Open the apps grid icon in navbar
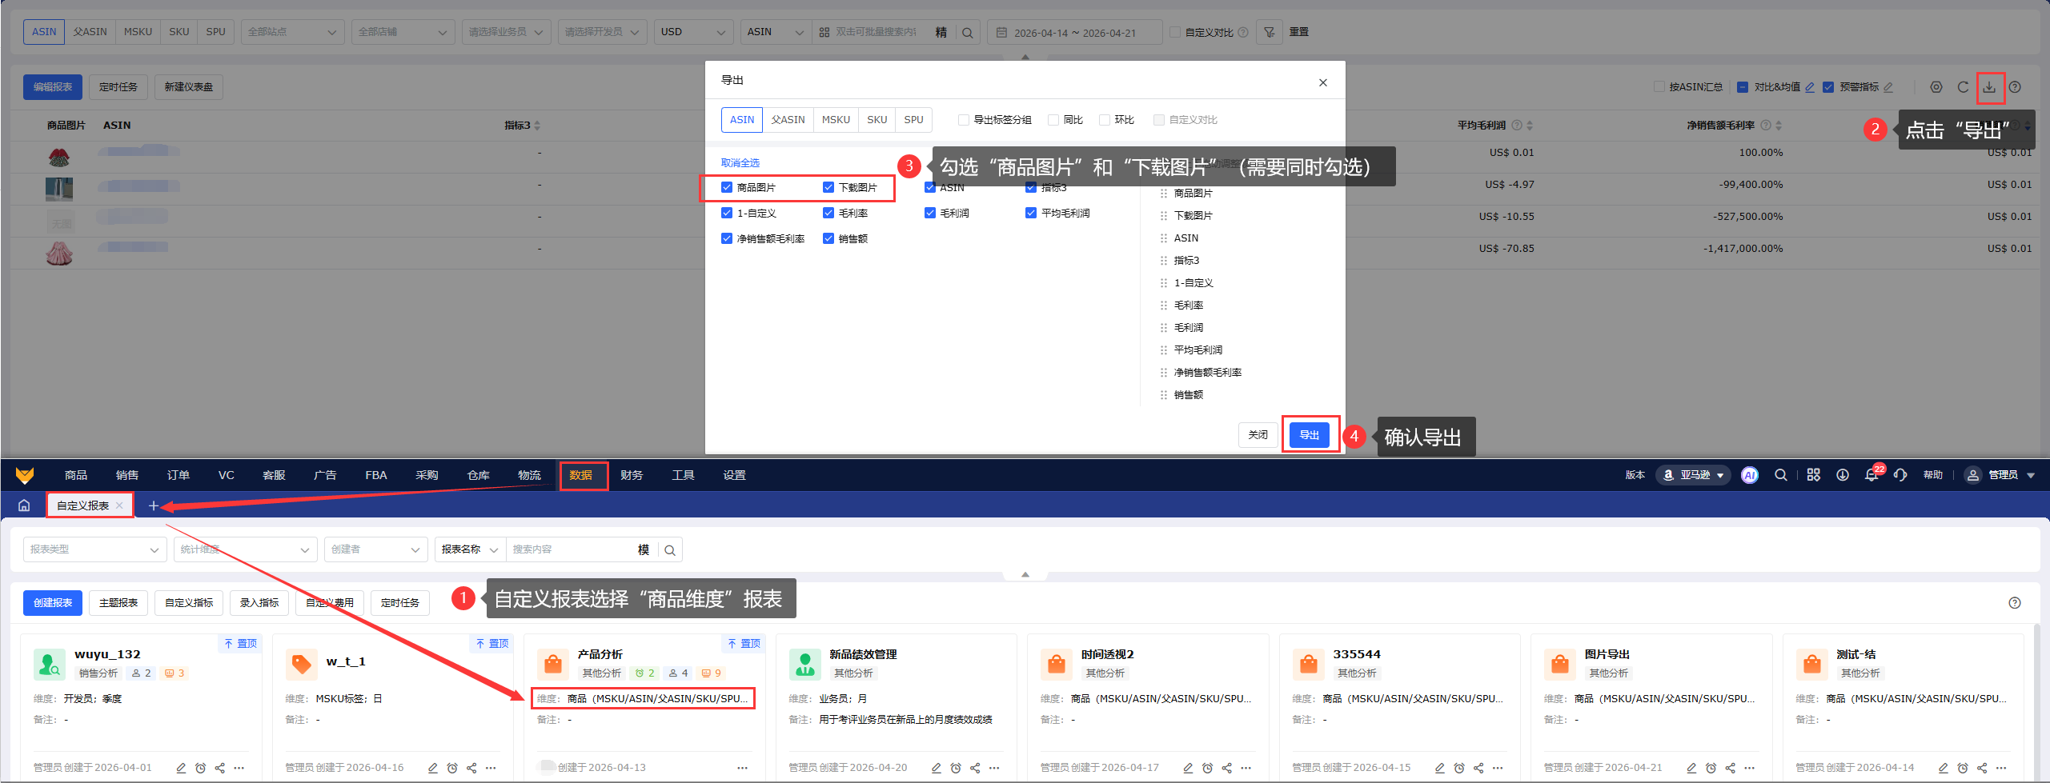 coord(1814,475)
